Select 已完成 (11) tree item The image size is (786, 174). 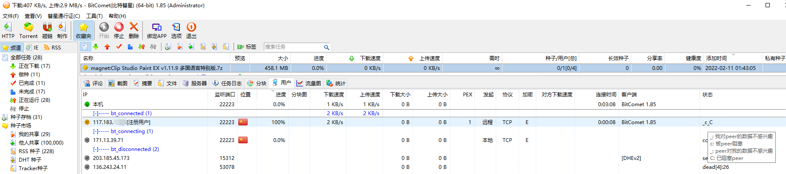point(32,83)
